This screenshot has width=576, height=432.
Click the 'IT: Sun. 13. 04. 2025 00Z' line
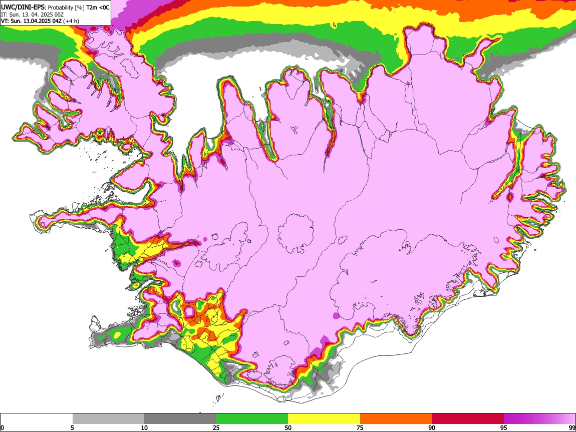point(32,15)
